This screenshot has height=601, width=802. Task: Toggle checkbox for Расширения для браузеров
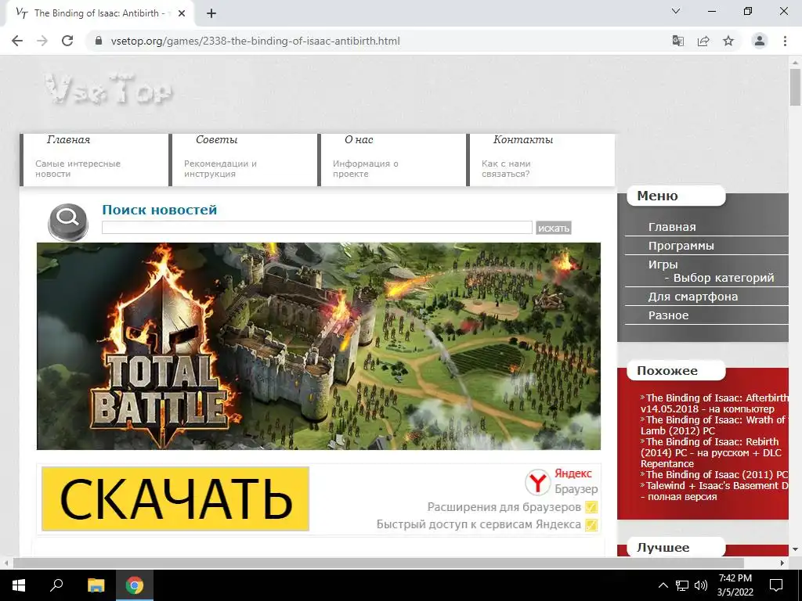(591, 507)
